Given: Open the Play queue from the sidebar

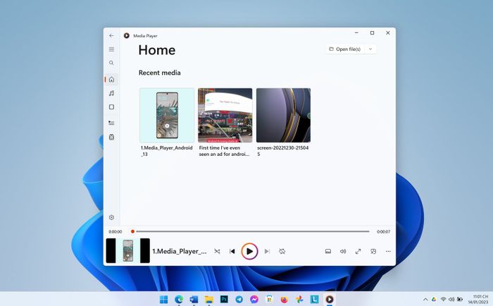Looking at the screenshot, I should click(111, 123).
